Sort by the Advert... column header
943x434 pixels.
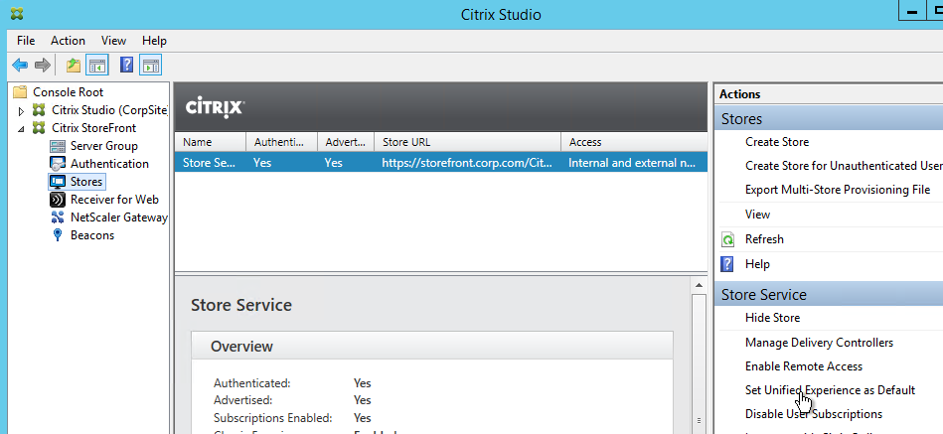click(346, 142)
